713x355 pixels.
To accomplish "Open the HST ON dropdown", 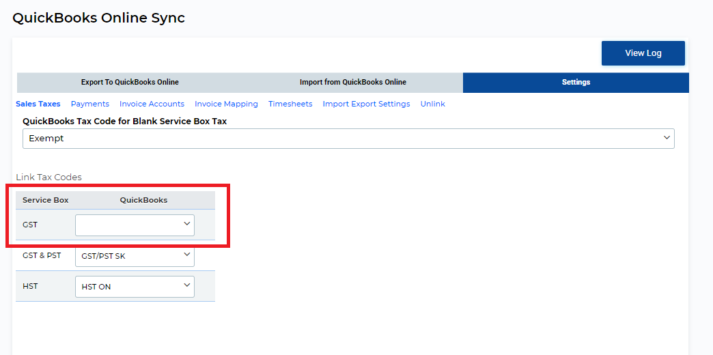I will 135,287.
